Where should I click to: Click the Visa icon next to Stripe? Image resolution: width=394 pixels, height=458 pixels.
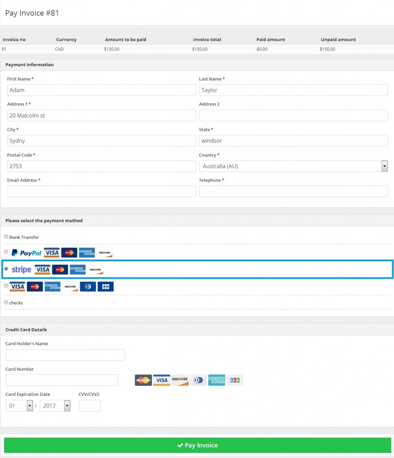[43, 269]
